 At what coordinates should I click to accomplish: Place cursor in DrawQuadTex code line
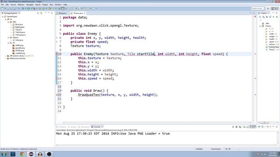(118, 95)
